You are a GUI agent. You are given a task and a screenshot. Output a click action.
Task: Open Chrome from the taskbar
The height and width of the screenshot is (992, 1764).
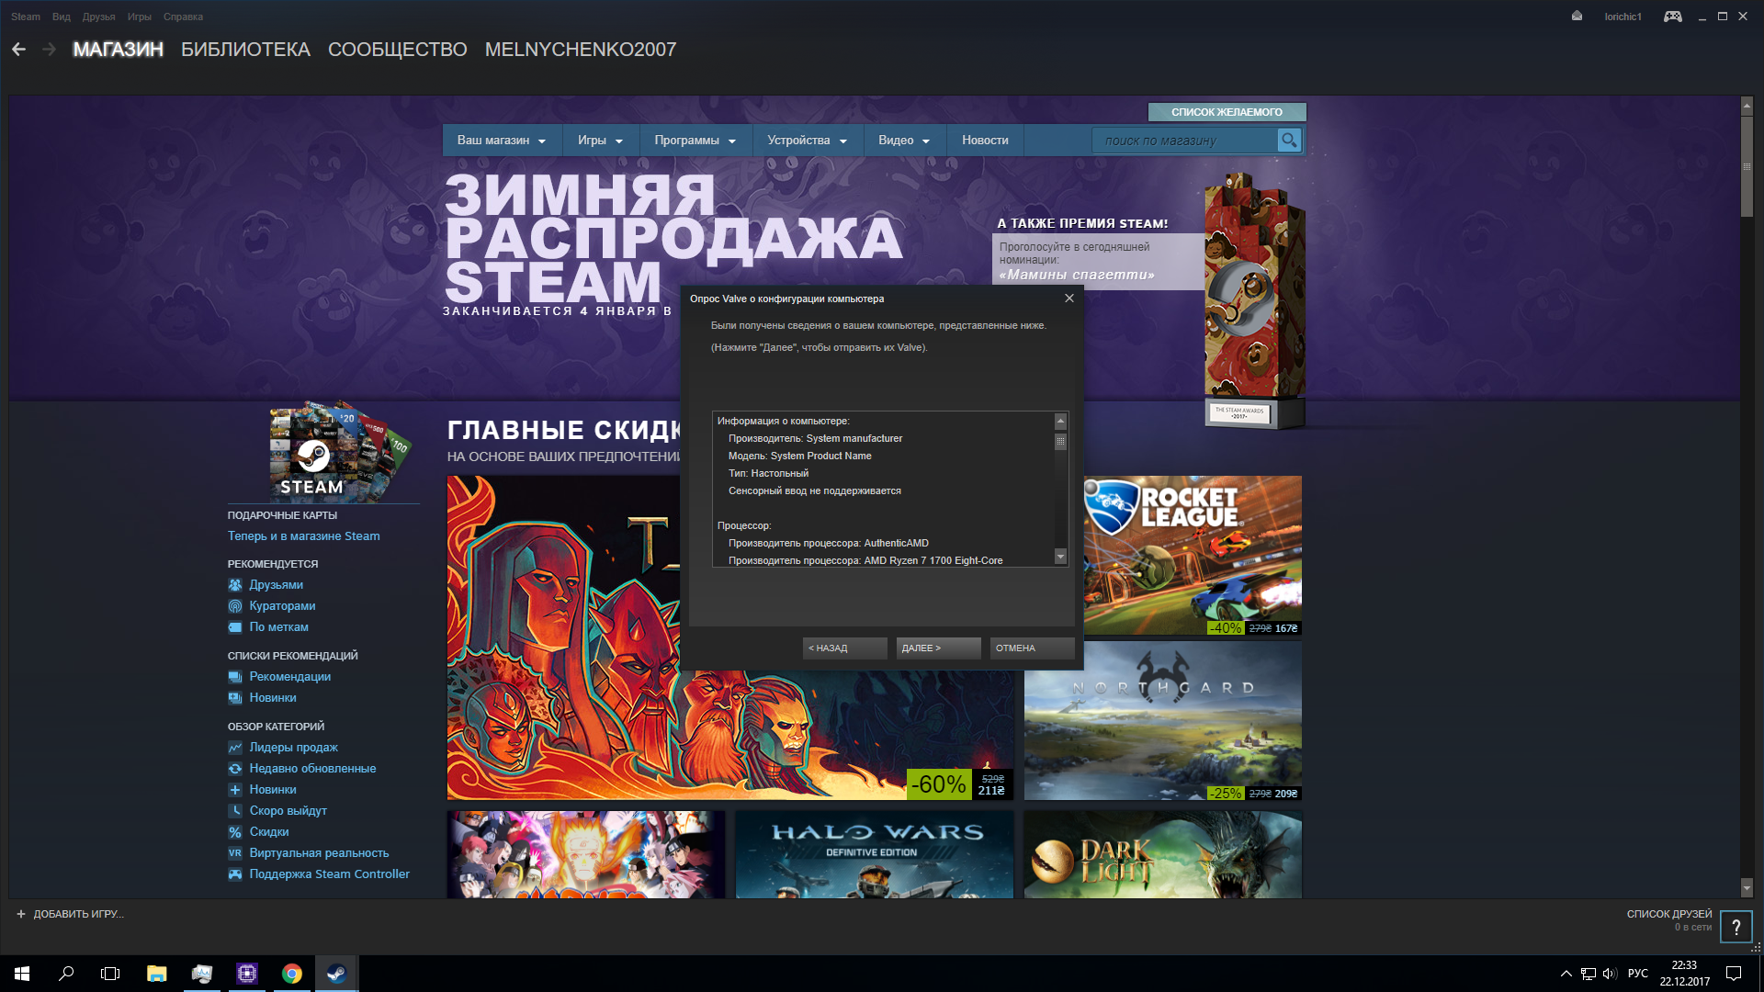pos(292,974)
